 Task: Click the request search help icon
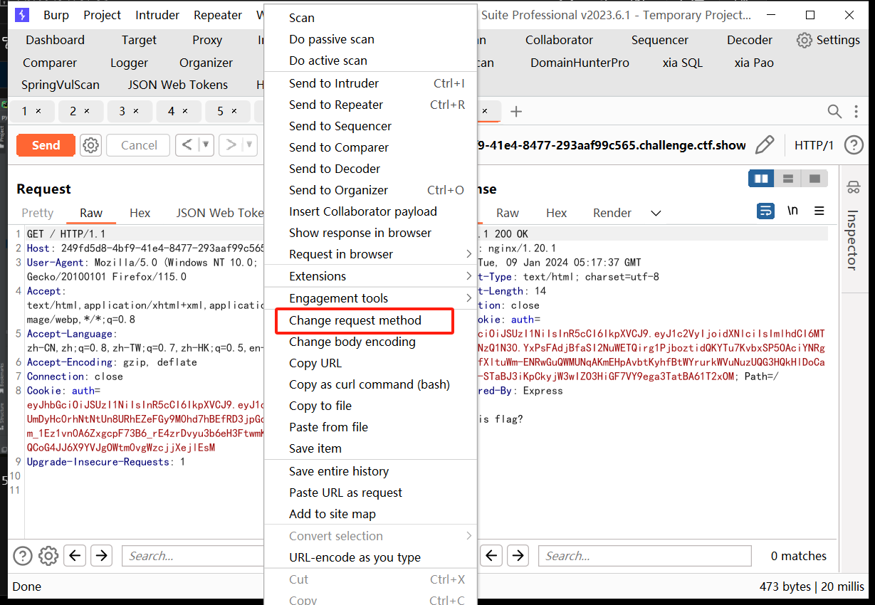pyautogui.click(x=23, y=556)
